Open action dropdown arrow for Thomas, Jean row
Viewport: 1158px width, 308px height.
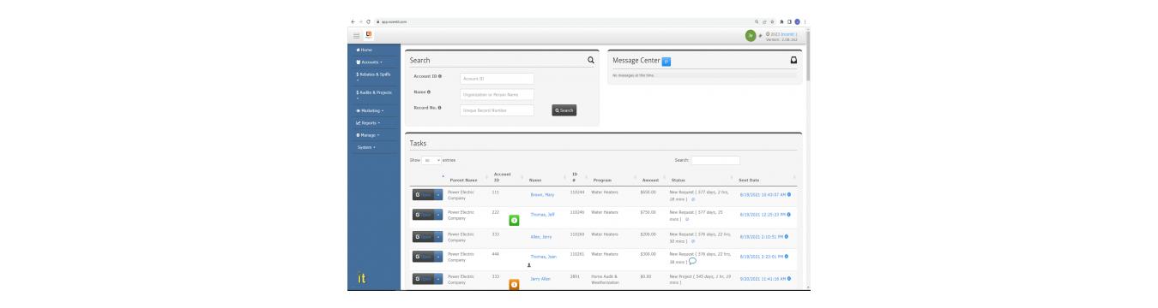pyautogui.click(x=438, y=258)
